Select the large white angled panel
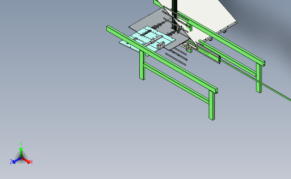Viewport: 291px width, 179px height. click(203, 17)
